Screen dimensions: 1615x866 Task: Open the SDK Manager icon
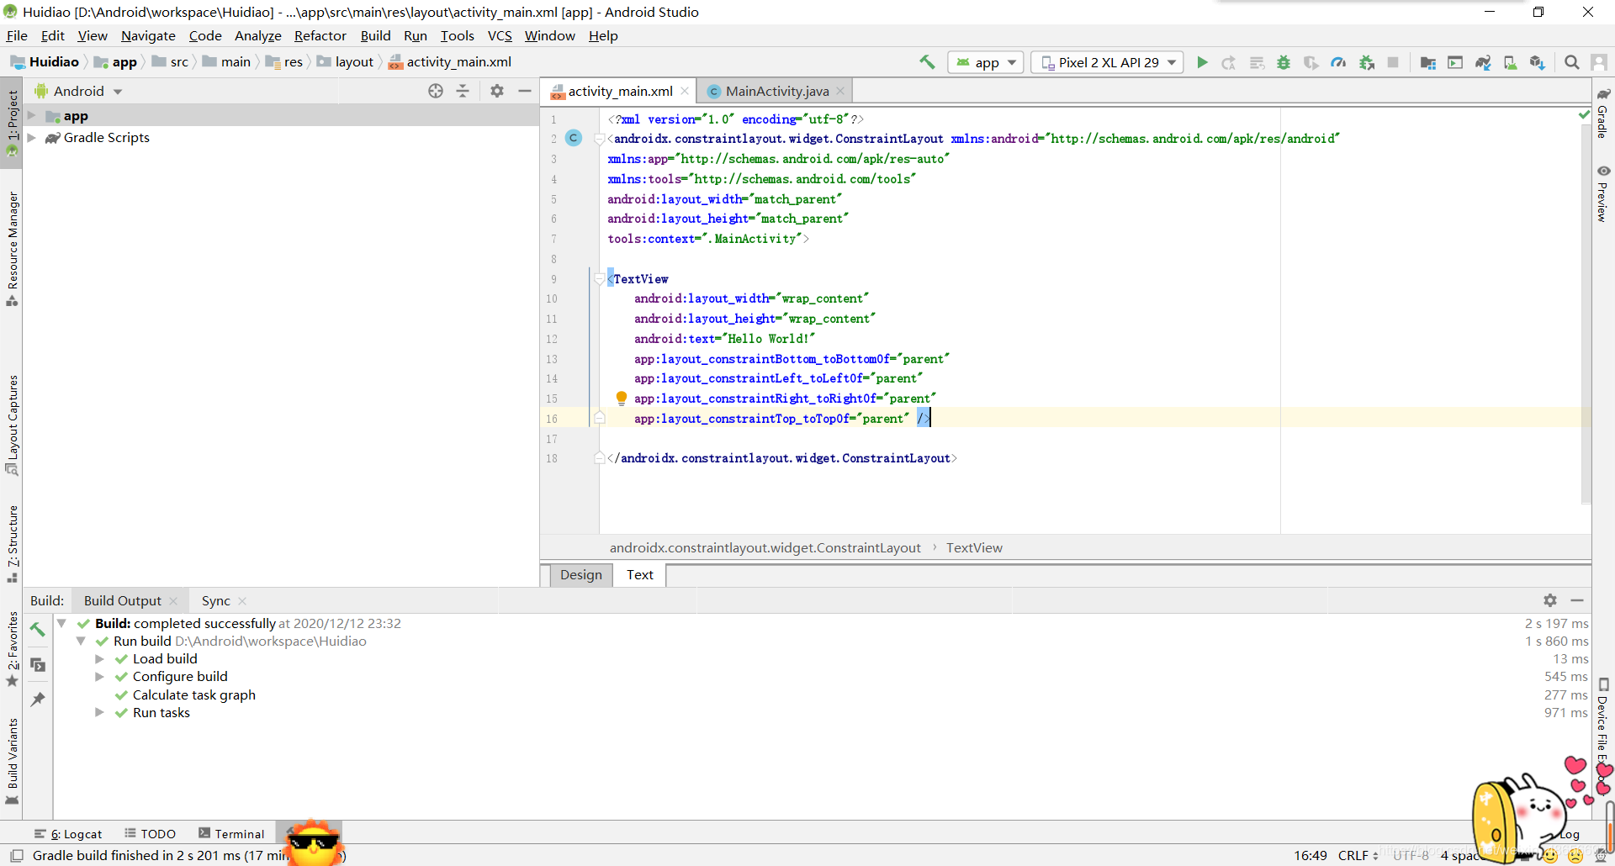1538,62
